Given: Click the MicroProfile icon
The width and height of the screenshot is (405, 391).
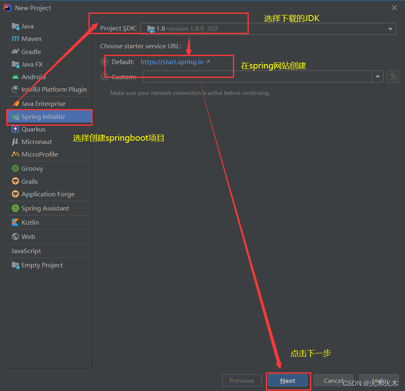Looking at the screenshot, I should pos(15,154).
